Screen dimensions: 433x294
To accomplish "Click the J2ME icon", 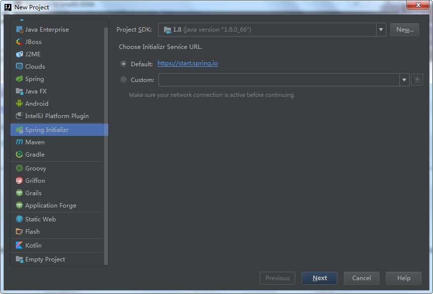I will pyautogui.click(x=19, y=54).
